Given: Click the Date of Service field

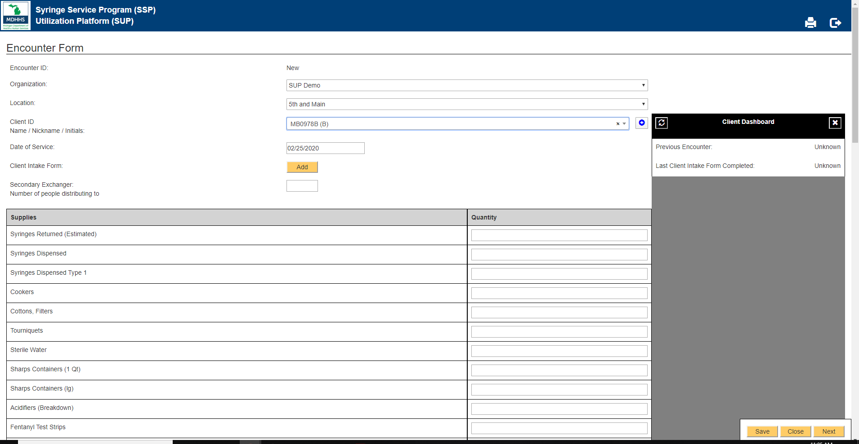Looking at the screenshot, I should (325, 148).
